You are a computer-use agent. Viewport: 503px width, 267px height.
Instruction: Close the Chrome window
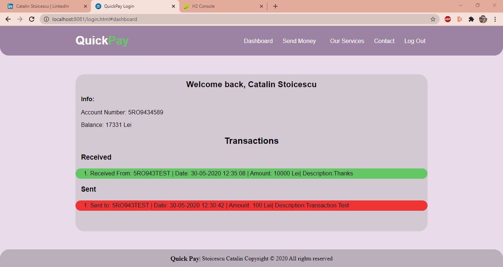tap(495, 5)
